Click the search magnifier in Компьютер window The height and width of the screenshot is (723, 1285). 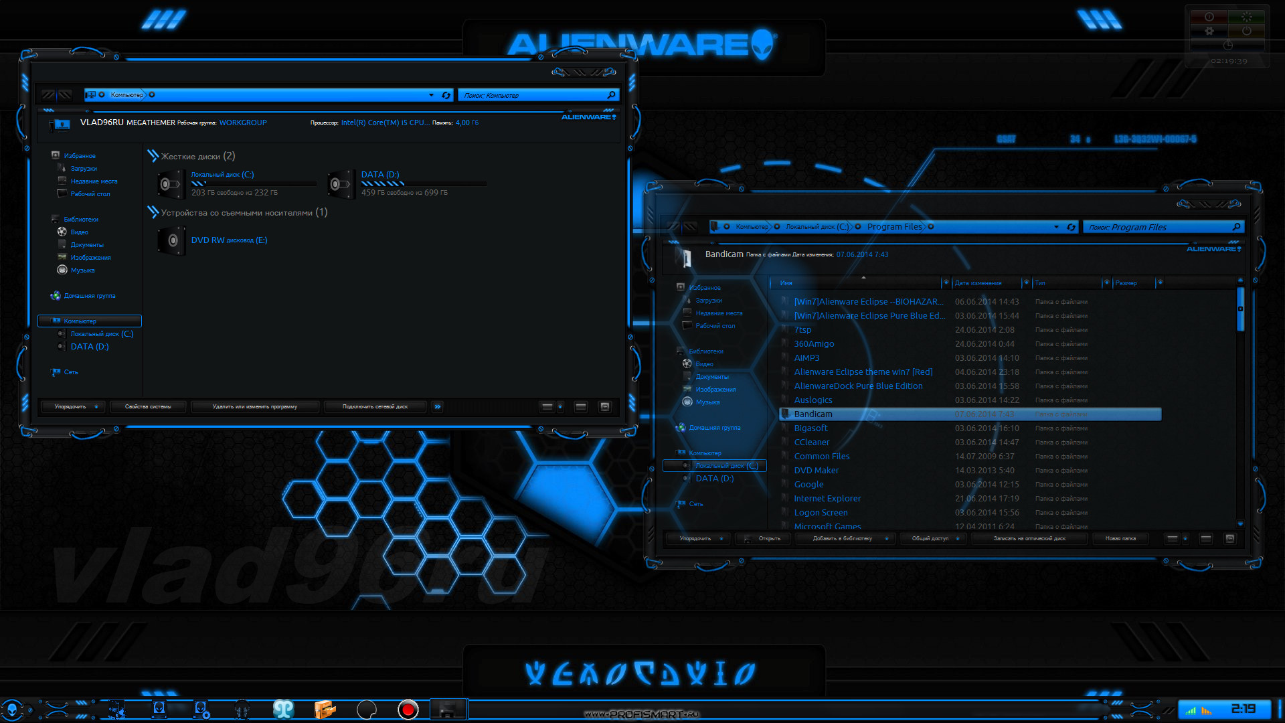click(611, 95)
